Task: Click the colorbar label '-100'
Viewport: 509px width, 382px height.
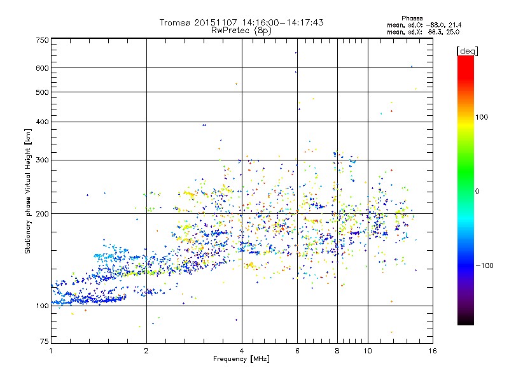Action: [485, 265]
